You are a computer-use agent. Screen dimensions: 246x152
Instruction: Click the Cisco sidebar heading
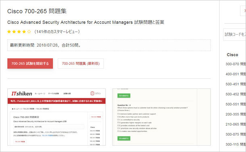(x=232, y=55)
